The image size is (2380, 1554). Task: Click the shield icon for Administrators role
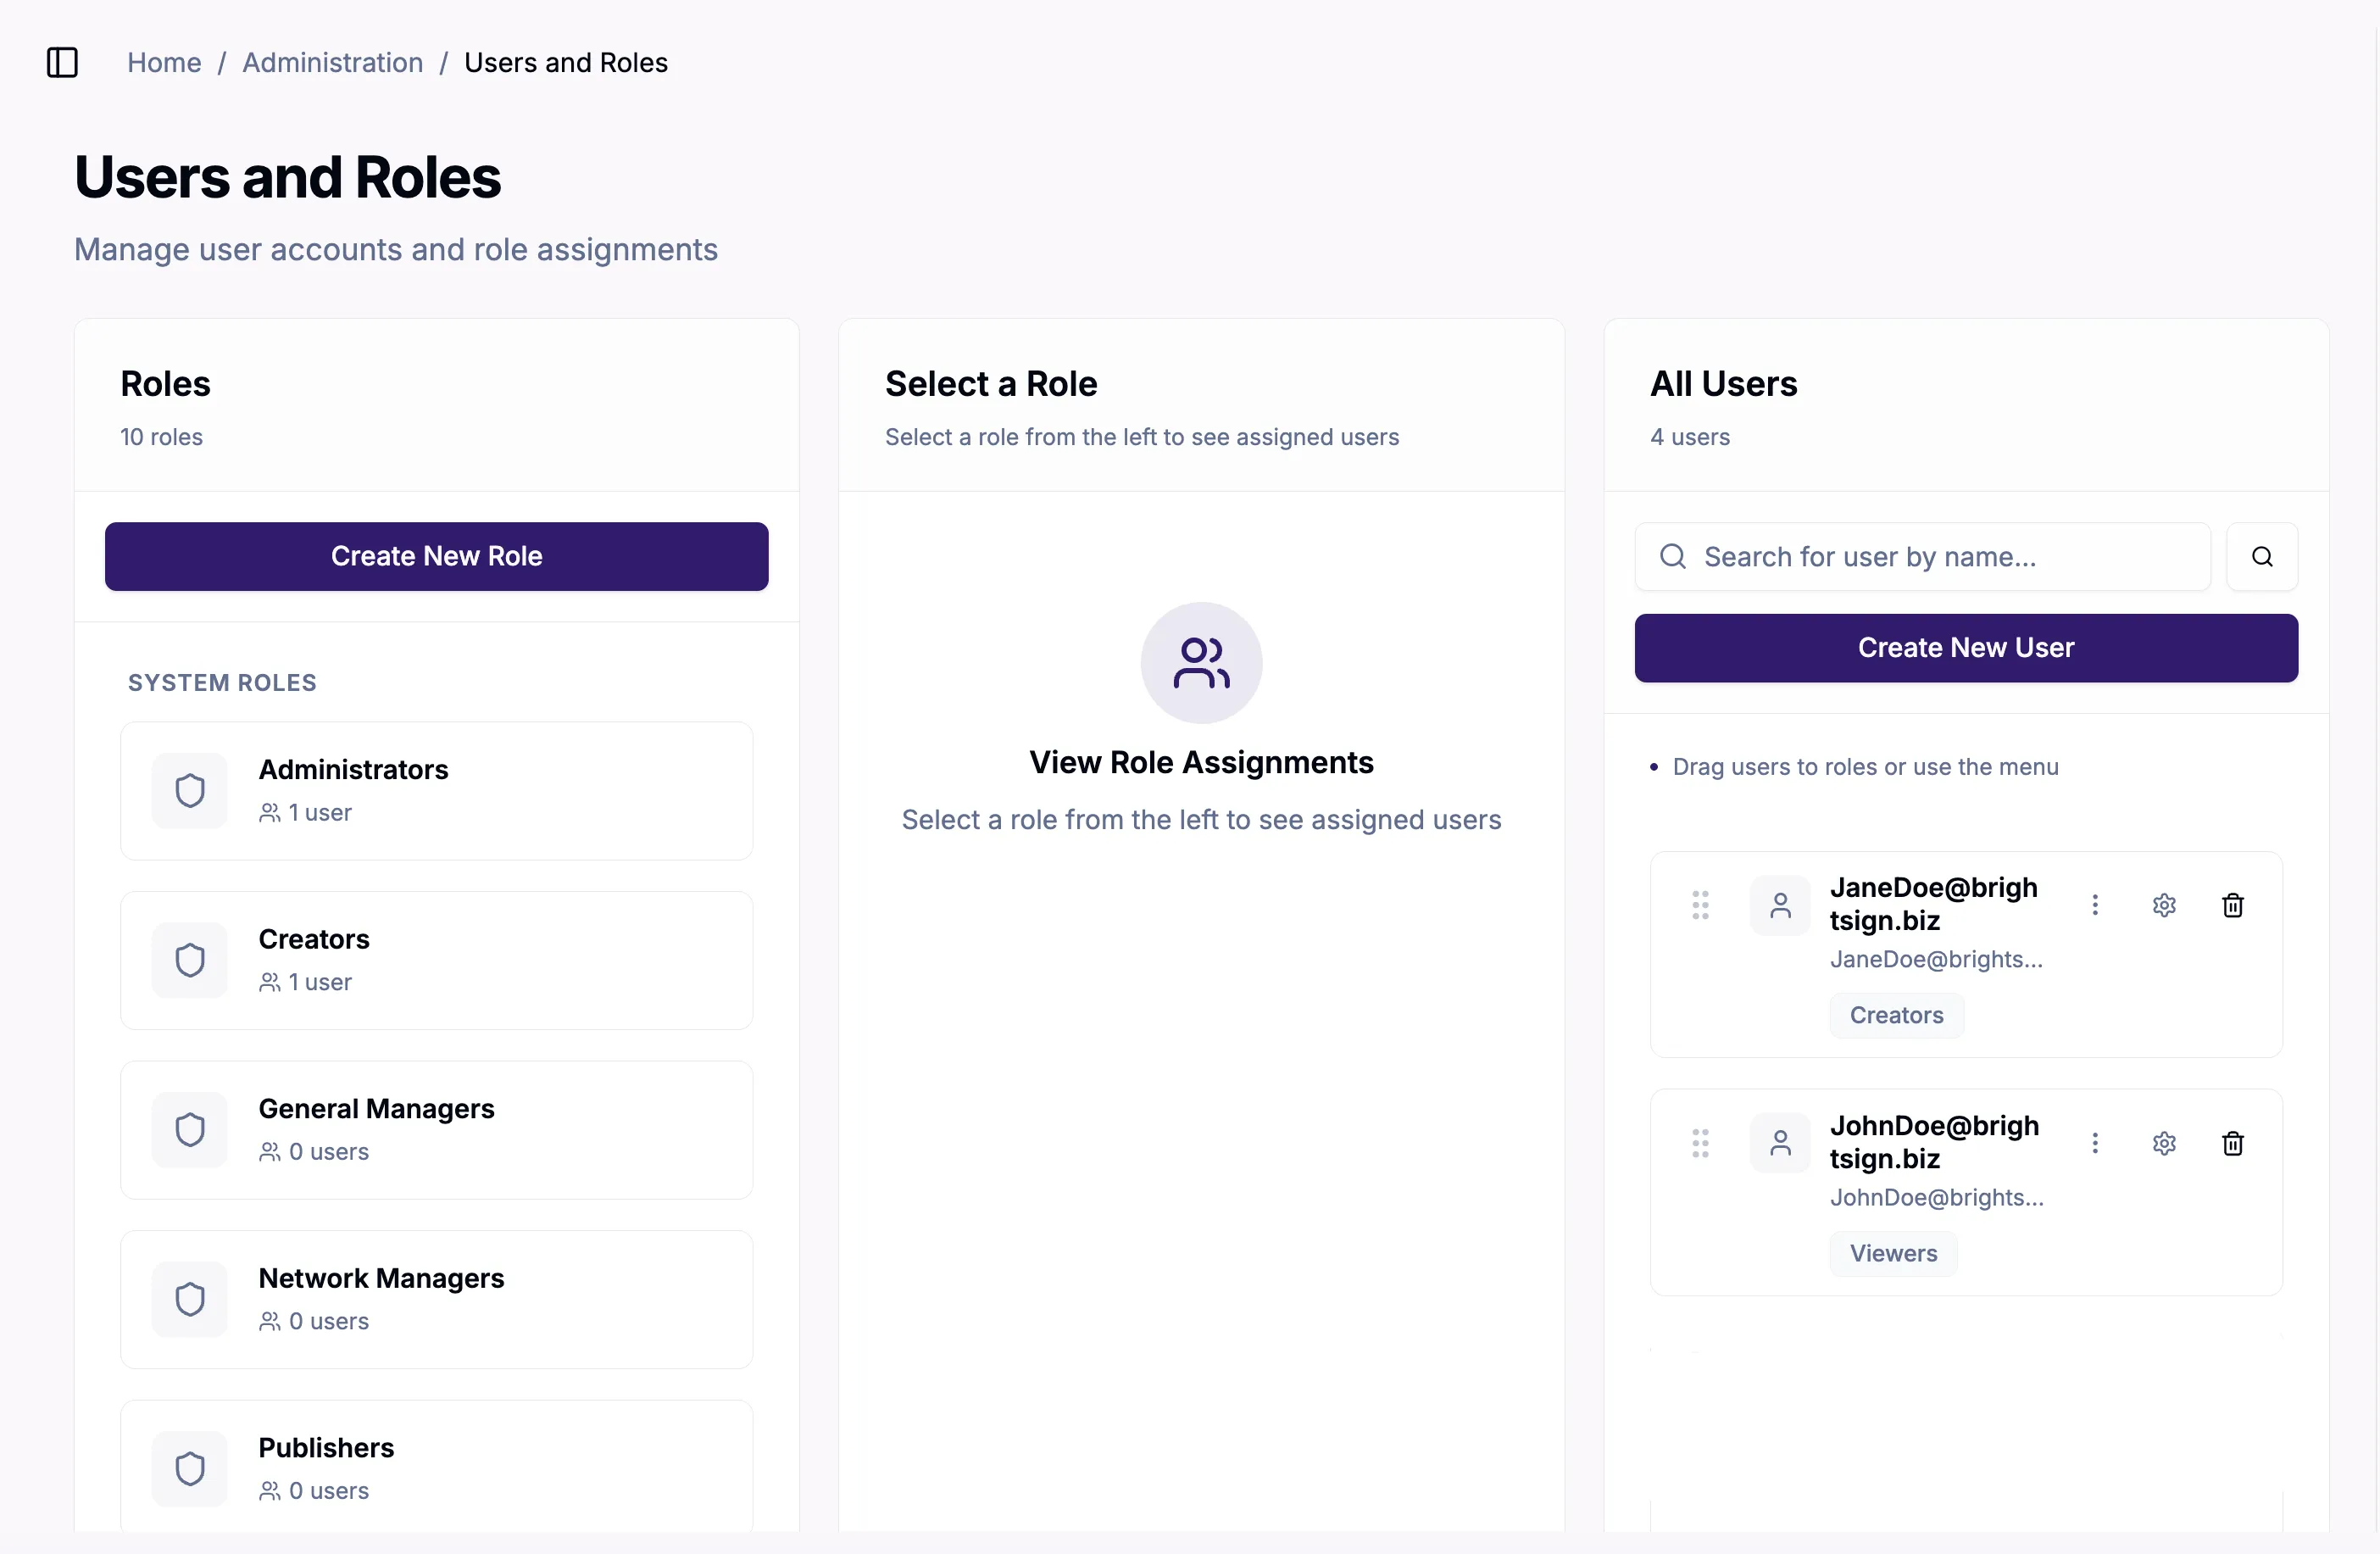click(x=190, y=790)
